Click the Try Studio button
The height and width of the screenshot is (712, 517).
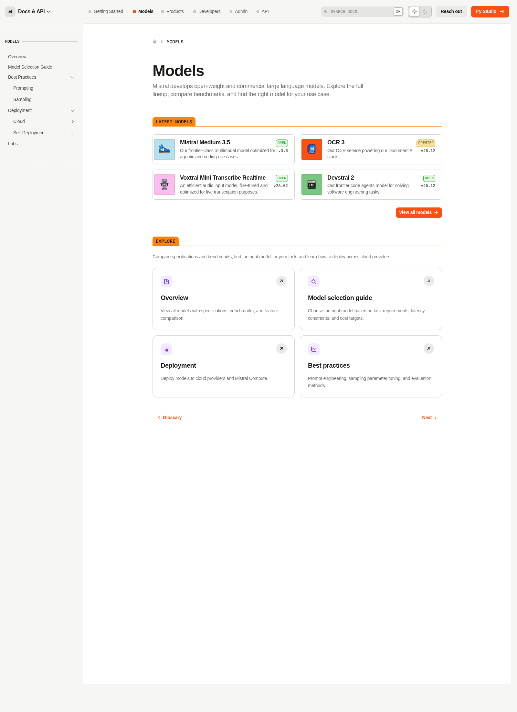pyautogui.click(x=490, y=12)
